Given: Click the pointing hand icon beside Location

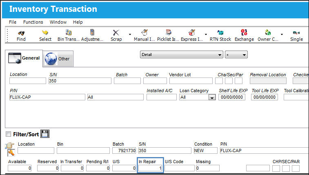Looking at the screenshot, I should tap(10, 146).
